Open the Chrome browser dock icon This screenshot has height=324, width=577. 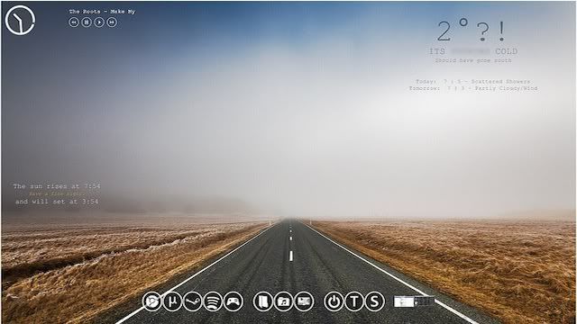tap(152, 301)
